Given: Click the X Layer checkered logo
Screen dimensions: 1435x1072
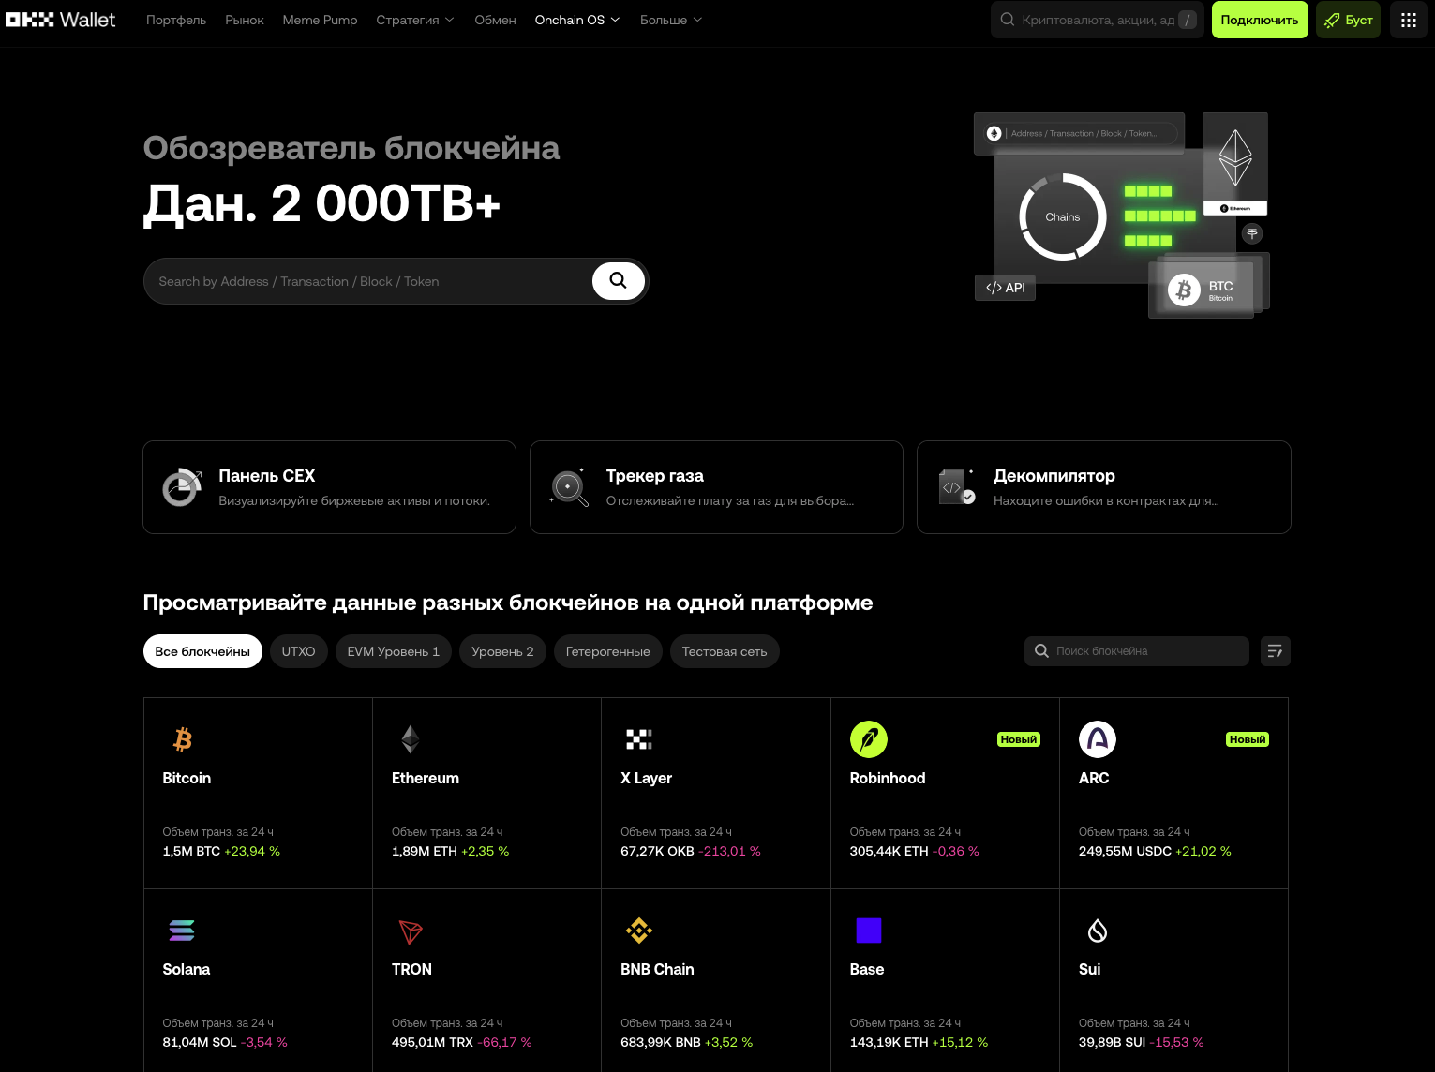Looking at the screenshot, I should (639, 739).
